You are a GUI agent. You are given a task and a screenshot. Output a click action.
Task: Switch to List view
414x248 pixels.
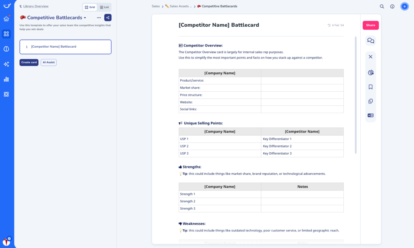coord(104,7)
